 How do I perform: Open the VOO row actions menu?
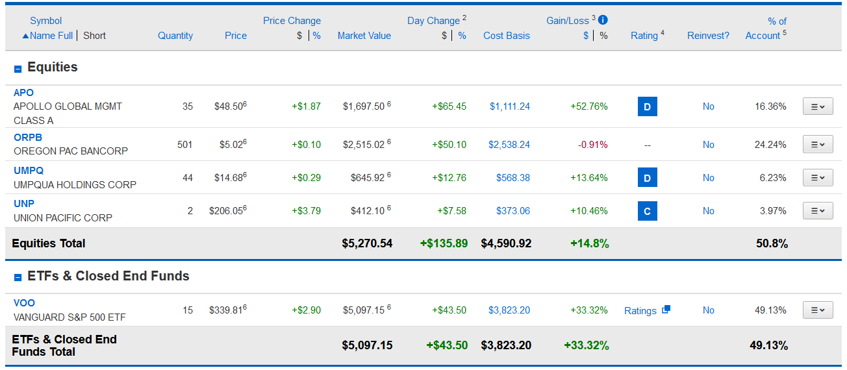click(x=818, y=310)
